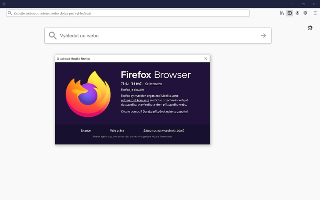Viewport: 320px width, 200px height.
Task: Open the 'Vaše práva' link
Action: pos(117,130)
